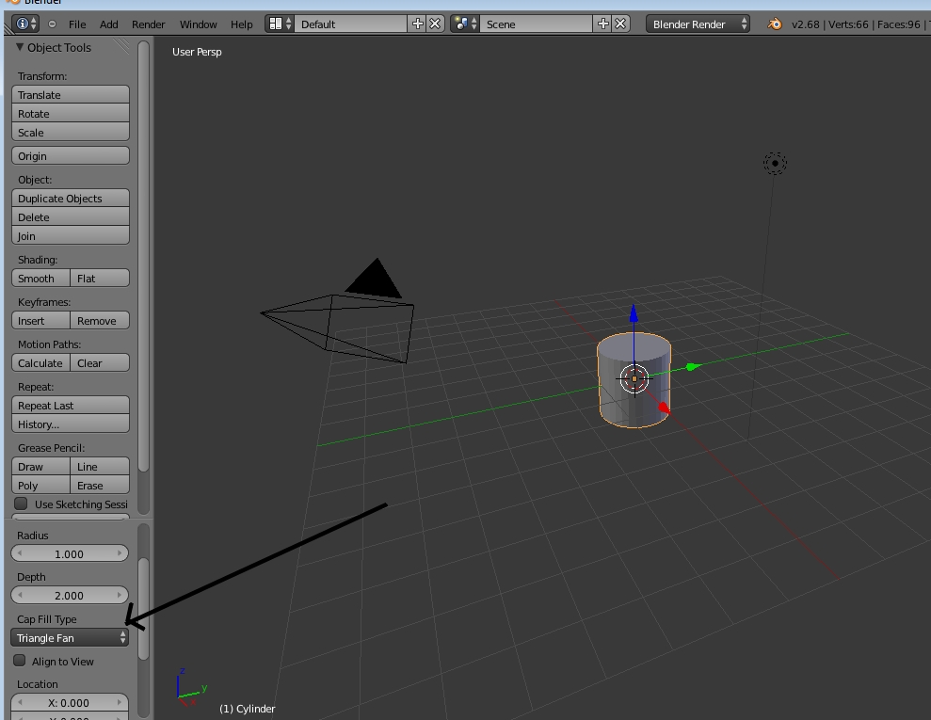
Task: Click the red X axis manipulator arrow
Action: (x=664, y=408)
